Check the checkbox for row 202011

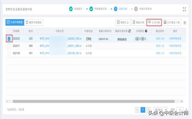(9, 46)
